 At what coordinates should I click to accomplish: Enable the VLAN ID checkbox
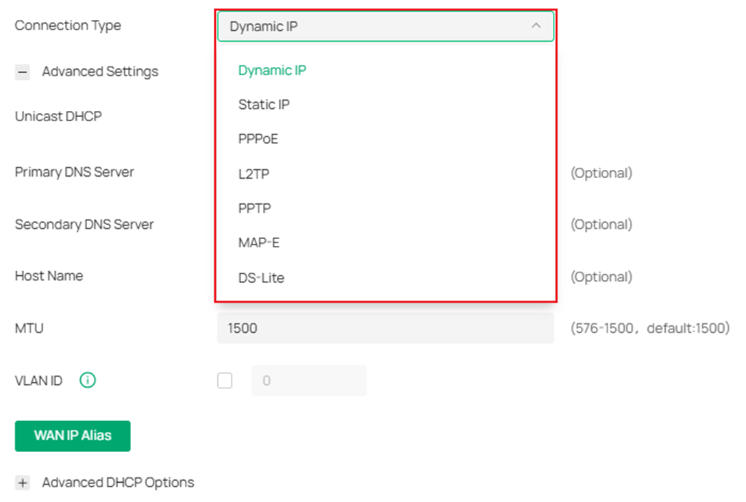coord(225,380)
